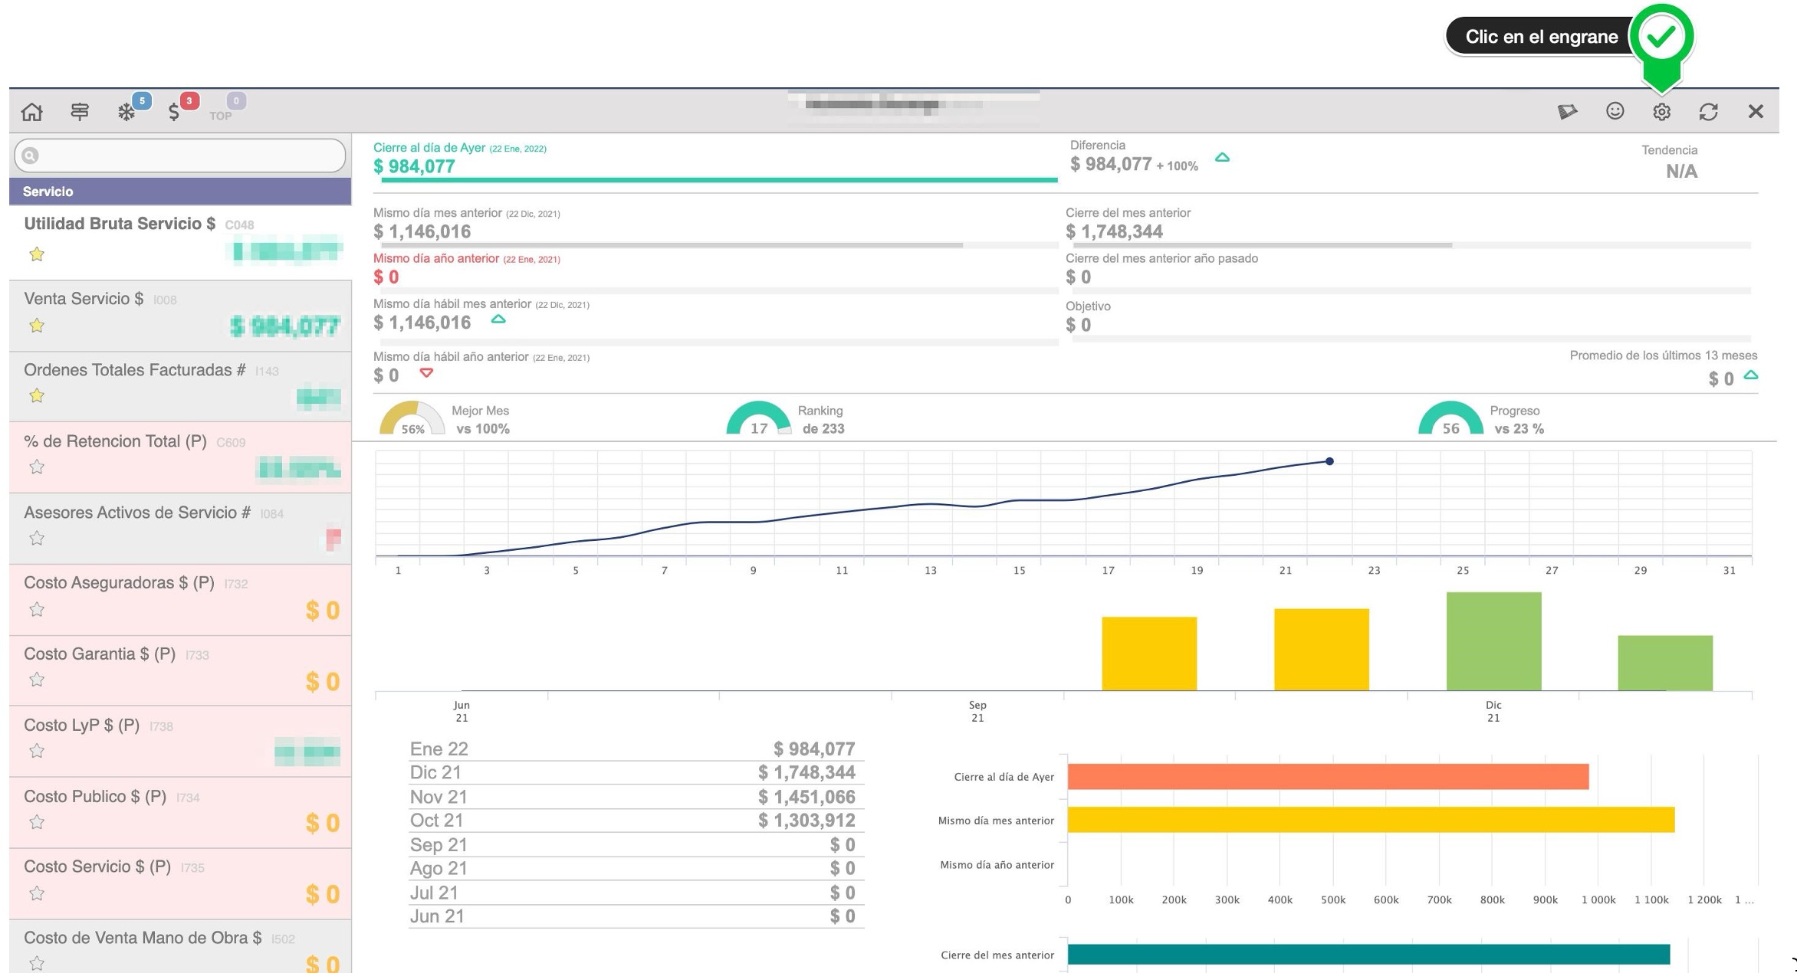The image size is (1797, 973).
Task: Click the Progreso 56 gauge
Action: click(1450, 418)
